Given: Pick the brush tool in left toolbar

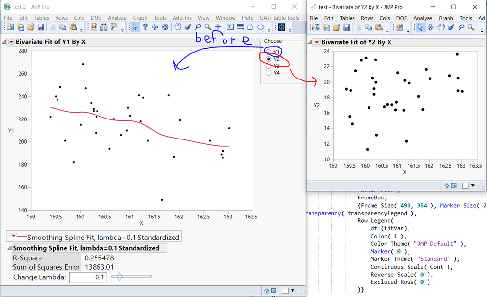Looking at the screenshot, I should tap(188, 27).
